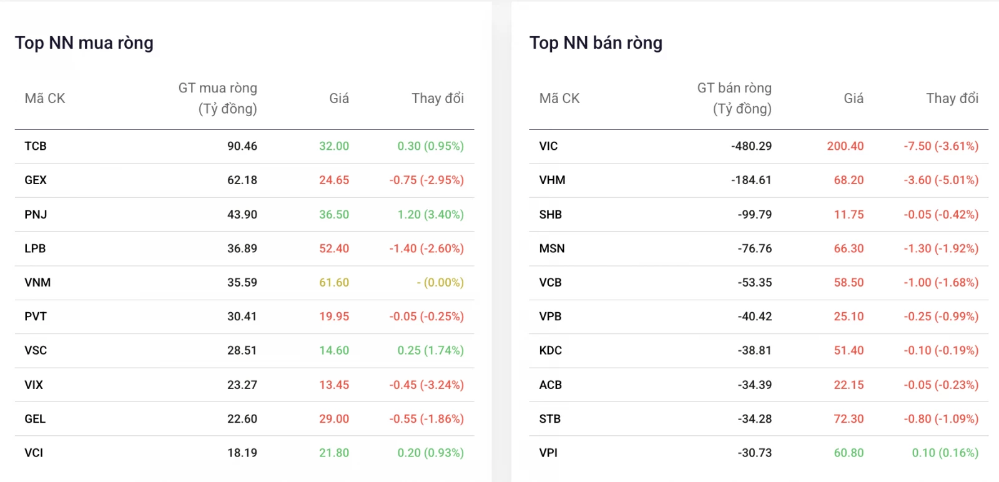Screen dimensions: 999x482
Task: Select GEX net buy value 62.18
Action: click(242, 180)
